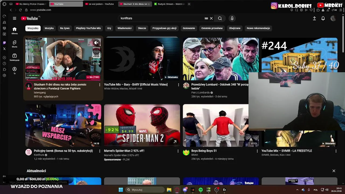
Task: Open the Ty (You) sidebar entry
Action: (x=15, y=71)
